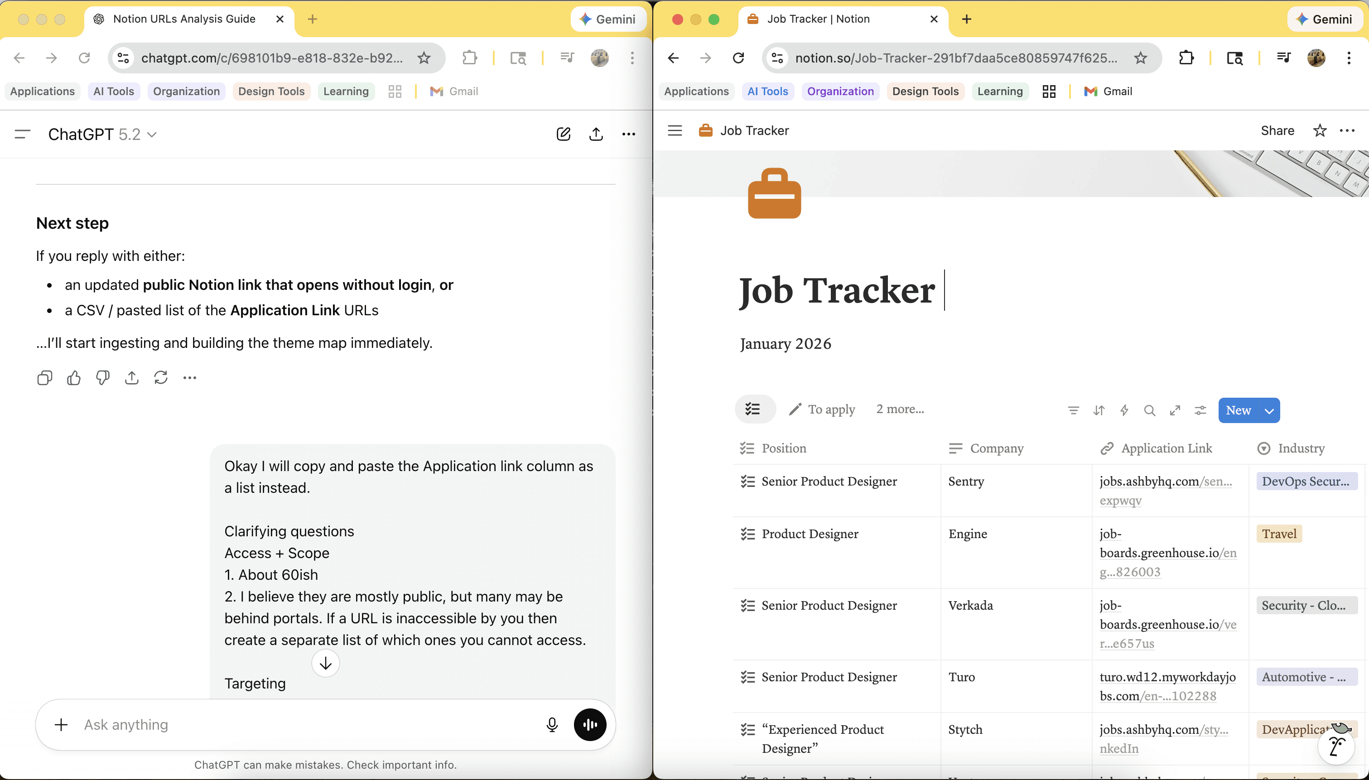Viewport: 1369px width, 780px height.
Task: Favorite the Job Tracker page with the star icon
Action: tap(1320, 131)
